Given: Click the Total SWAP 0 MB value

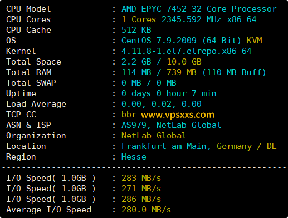Looking at the screenshot, I should pyautogui.click(x=149, y=83).
